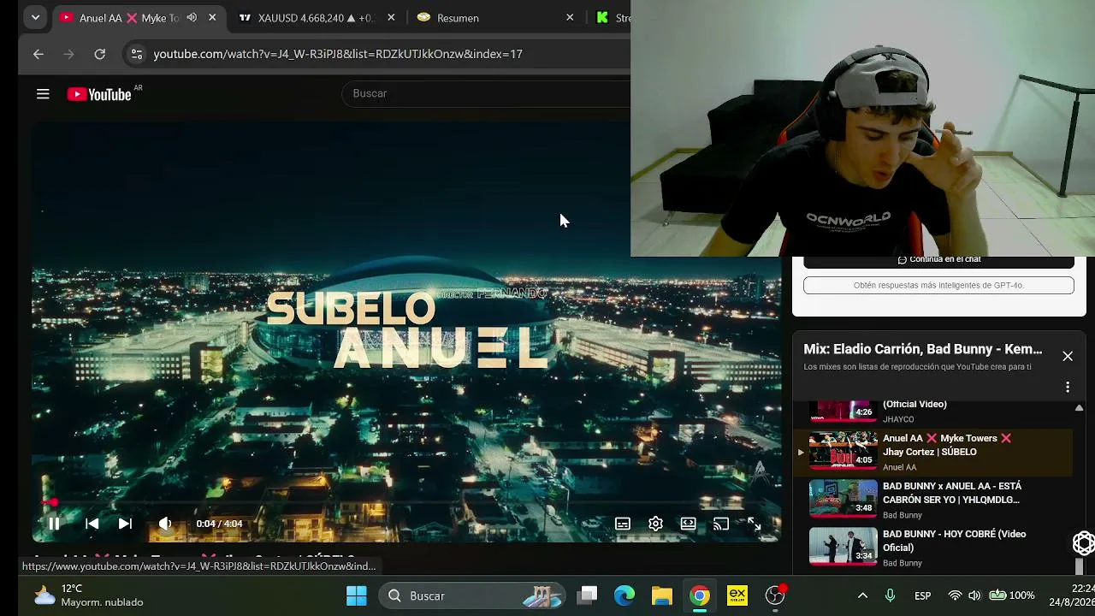Go back to the previous page
The height and width of the screenshot is (616, 1095).
point(38,54)
